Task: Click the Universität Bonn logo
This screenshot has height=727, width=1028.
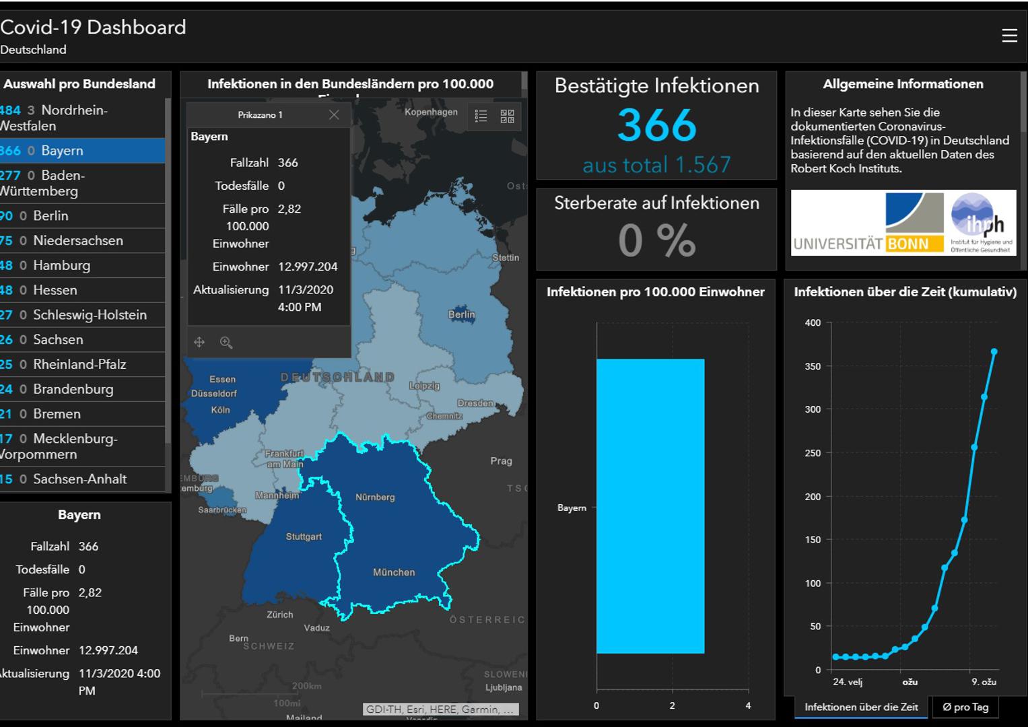Action: (869, 223)
